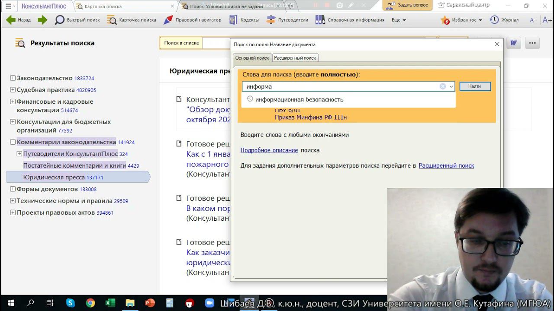Expand the Проекты правовых актов node
Viewport: 554px width, 311px height.
(x=13, y=213)
